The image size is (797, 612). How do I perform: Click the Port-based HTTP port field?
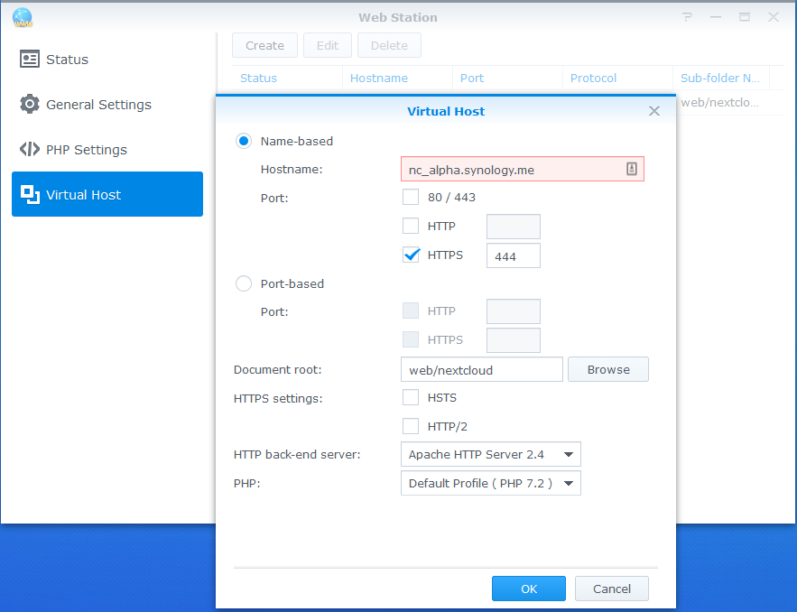tap(514, 311)
